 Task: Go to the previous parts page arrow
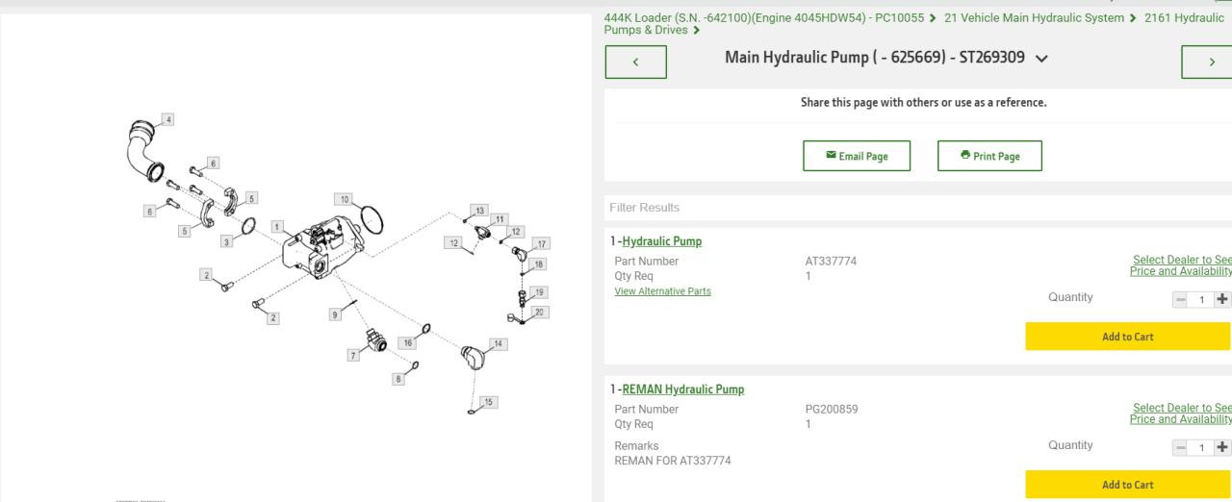point(636,62)
